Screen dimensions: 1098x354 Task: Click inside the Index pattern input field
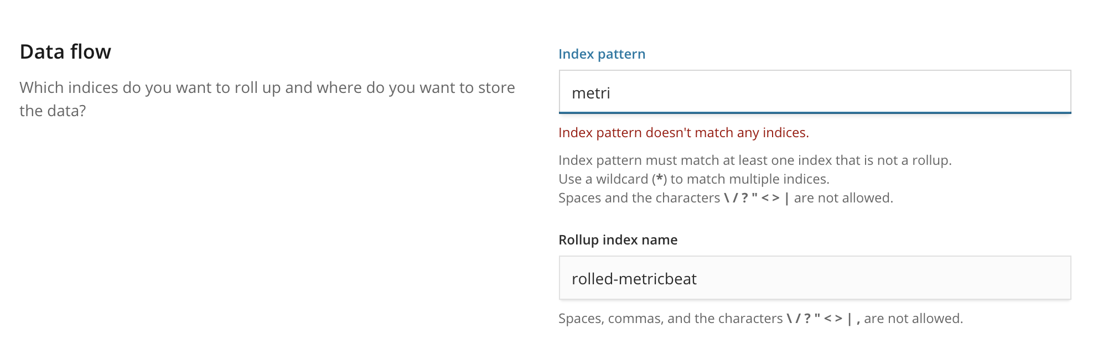click(775, 92)
